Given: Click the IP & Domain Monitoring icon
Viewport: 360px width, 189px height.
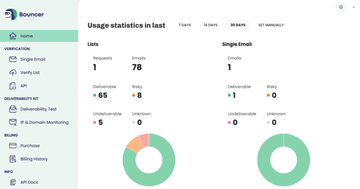Looking at the screenshot, I should (x=13, y=122).
